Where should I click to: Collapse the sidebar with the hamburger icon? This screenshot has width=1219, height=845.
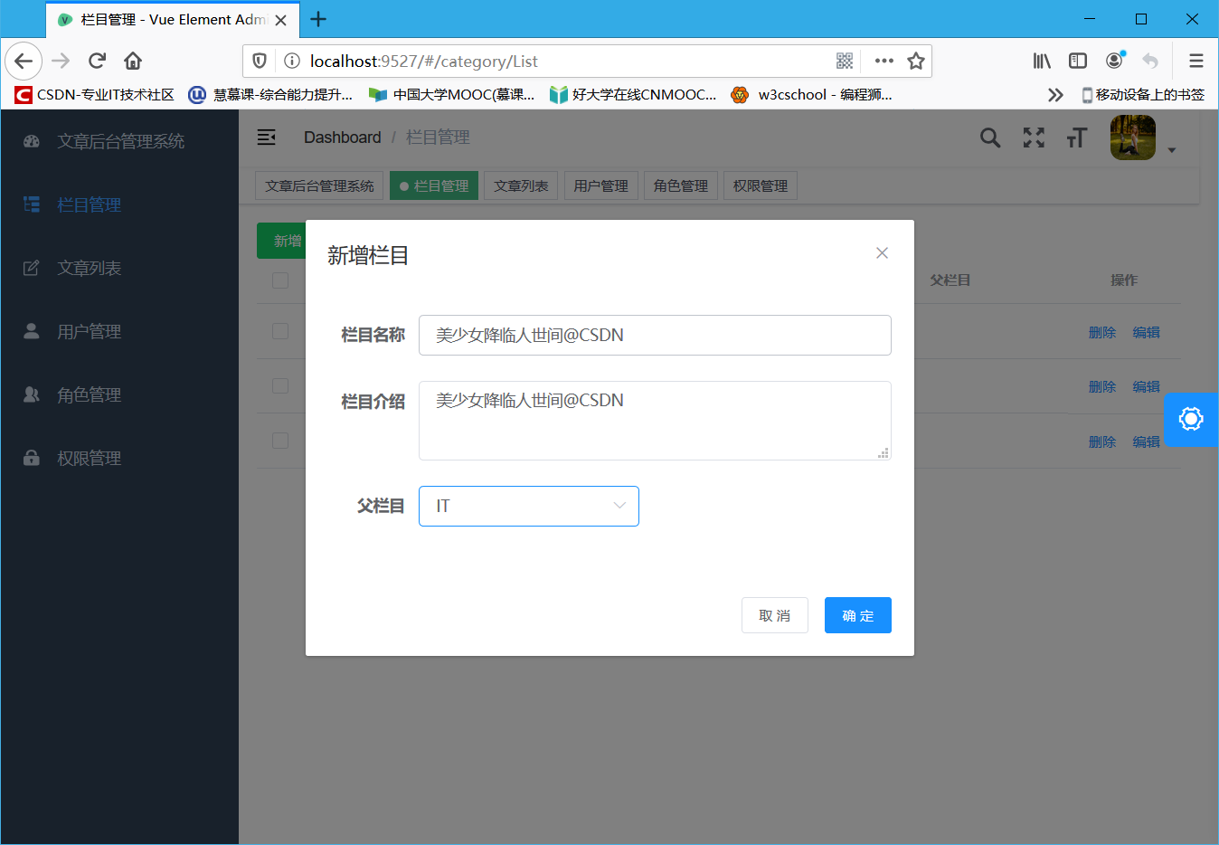(x=266, y=137)
